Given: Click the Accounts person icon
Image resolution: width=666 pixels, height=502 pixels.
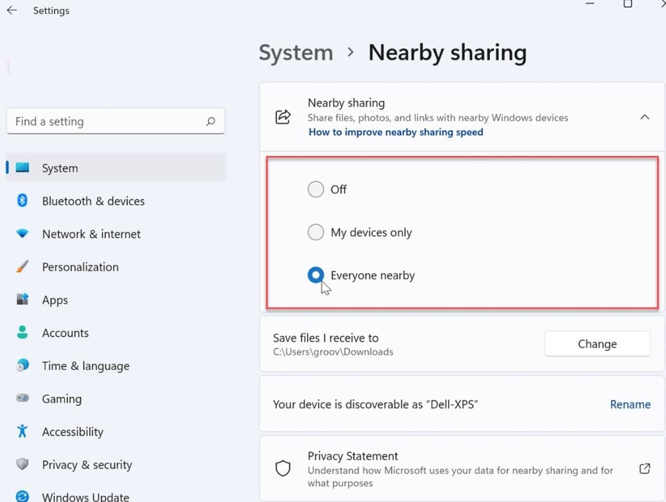Looking at the screenshot, I should point(23,333).
